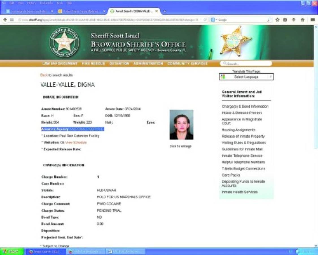318x255 pixels.
Task: Open the Firefox hamburger menu
Action: (x=313, y=20)
